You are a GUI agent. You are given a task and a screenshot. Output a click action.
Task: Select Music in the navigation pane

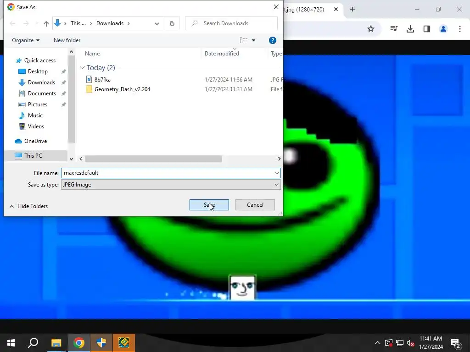tap(35, 115)
